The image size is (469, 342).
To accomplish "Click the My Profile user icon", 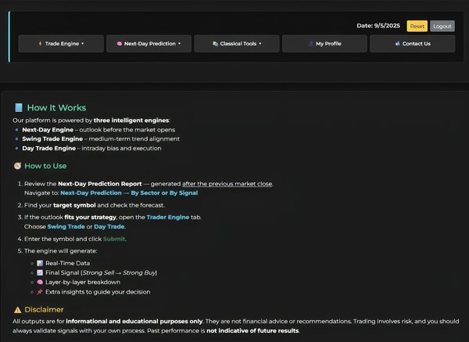I will (310, 44).
